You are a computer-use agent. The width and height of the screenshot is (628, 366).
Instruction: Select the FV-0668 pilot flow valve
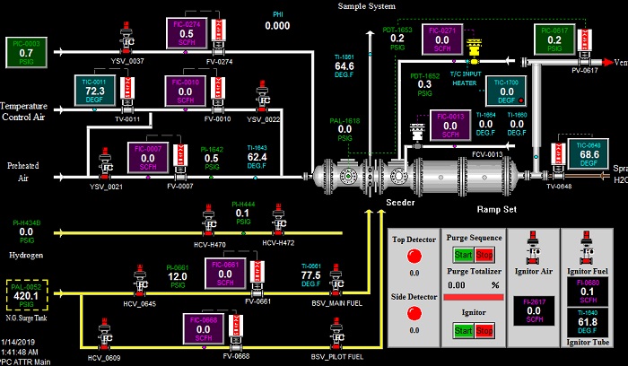click(x=236, y=333)
